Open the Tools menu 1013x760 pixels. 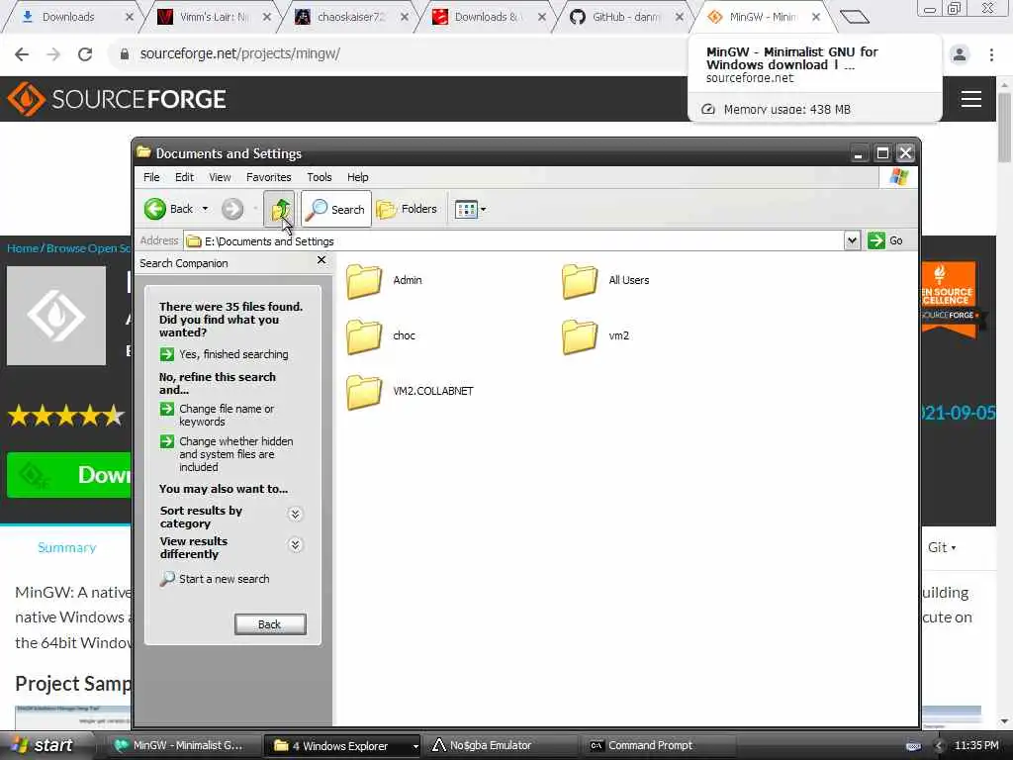tap(320, 177)
